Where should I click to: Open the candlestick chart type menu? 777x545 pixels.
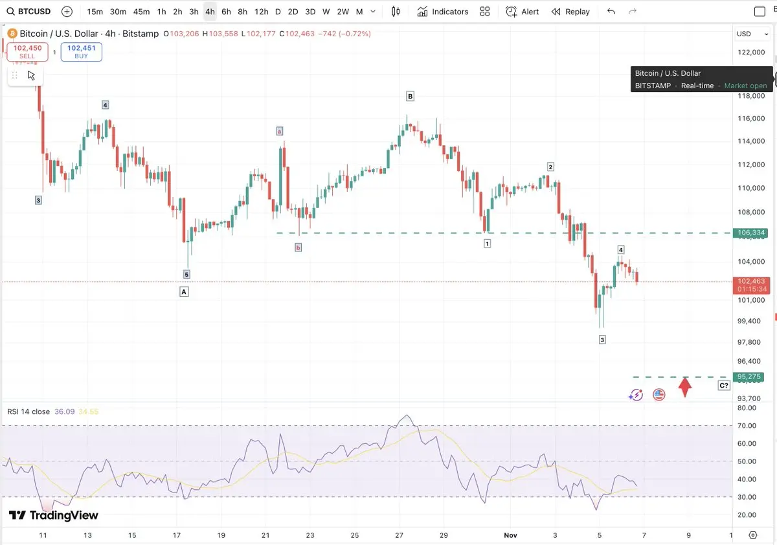tap(396, 12)
